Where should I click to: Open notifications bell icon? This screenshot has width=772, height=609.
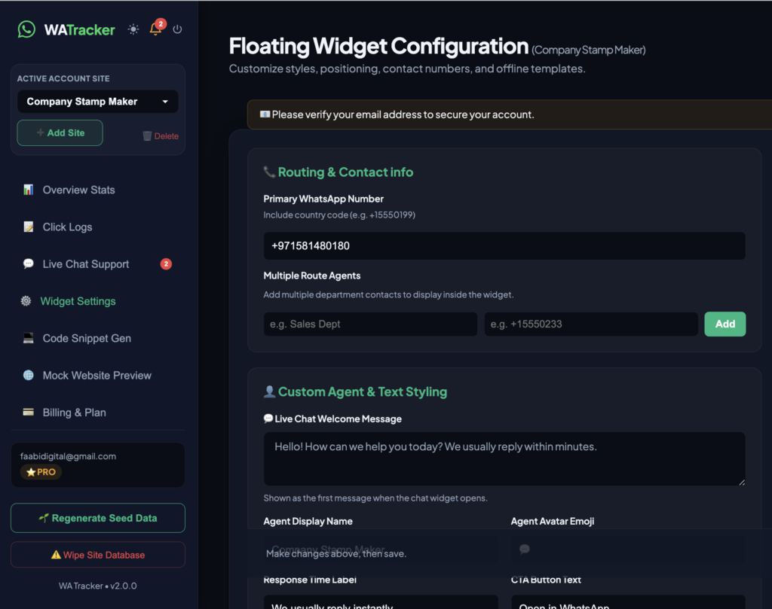tap(155, 29)
